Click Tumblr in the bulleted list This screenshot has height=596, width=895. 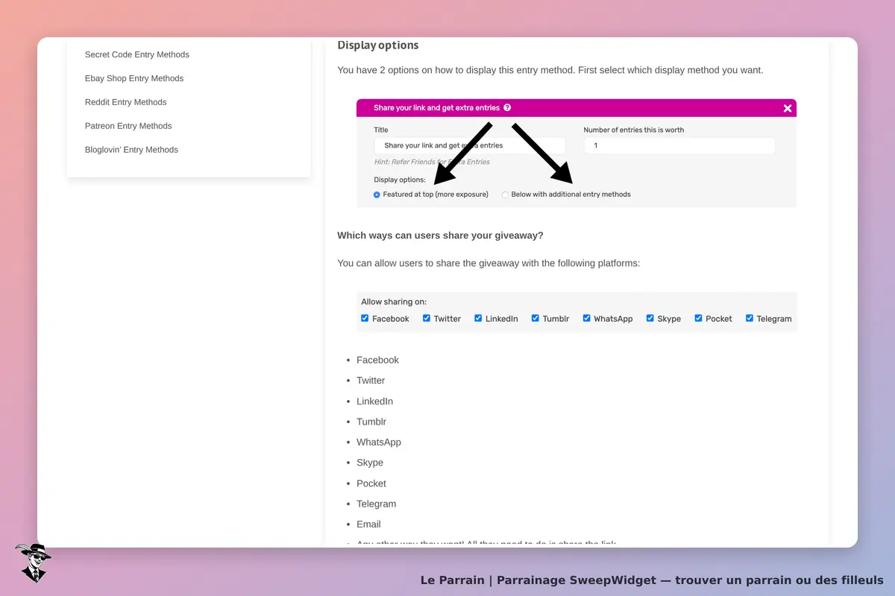tap(371, 422)
